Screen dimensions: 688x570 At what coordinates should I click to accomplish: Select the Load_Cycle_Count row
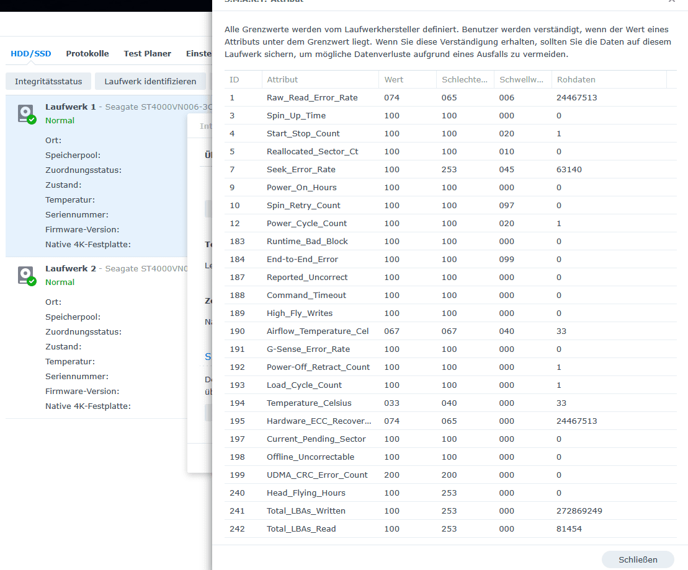pos(450,385)
